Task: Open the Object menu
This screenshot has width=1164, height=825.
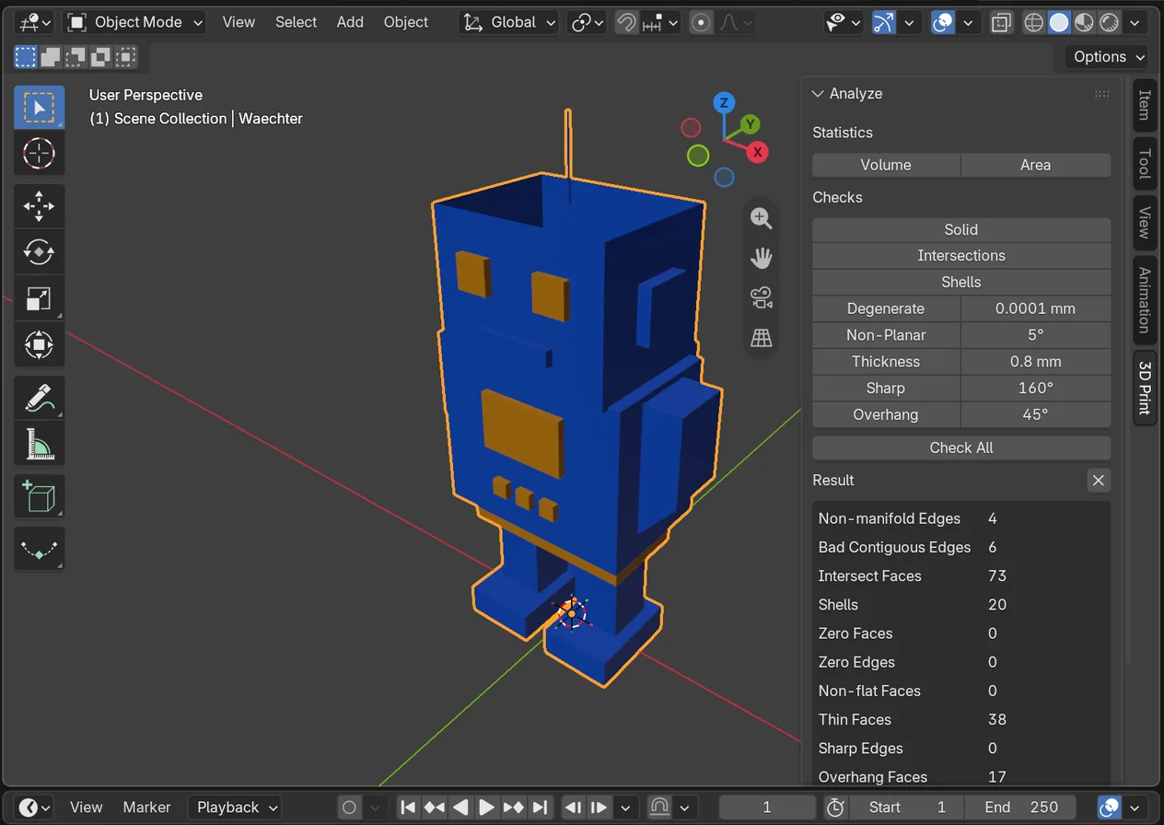Action: click(406, 22)
